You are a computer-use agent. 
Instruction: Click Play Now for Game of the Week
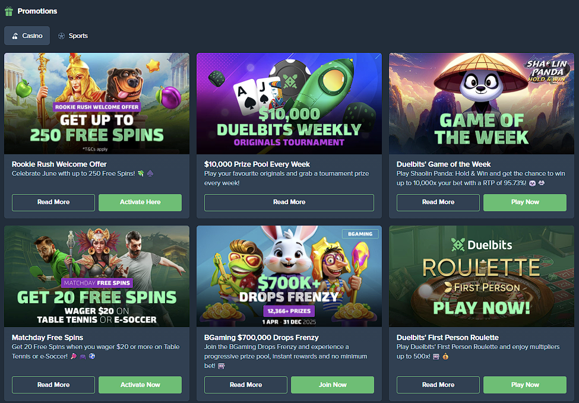pyautogui.click(x=525, y=202)
